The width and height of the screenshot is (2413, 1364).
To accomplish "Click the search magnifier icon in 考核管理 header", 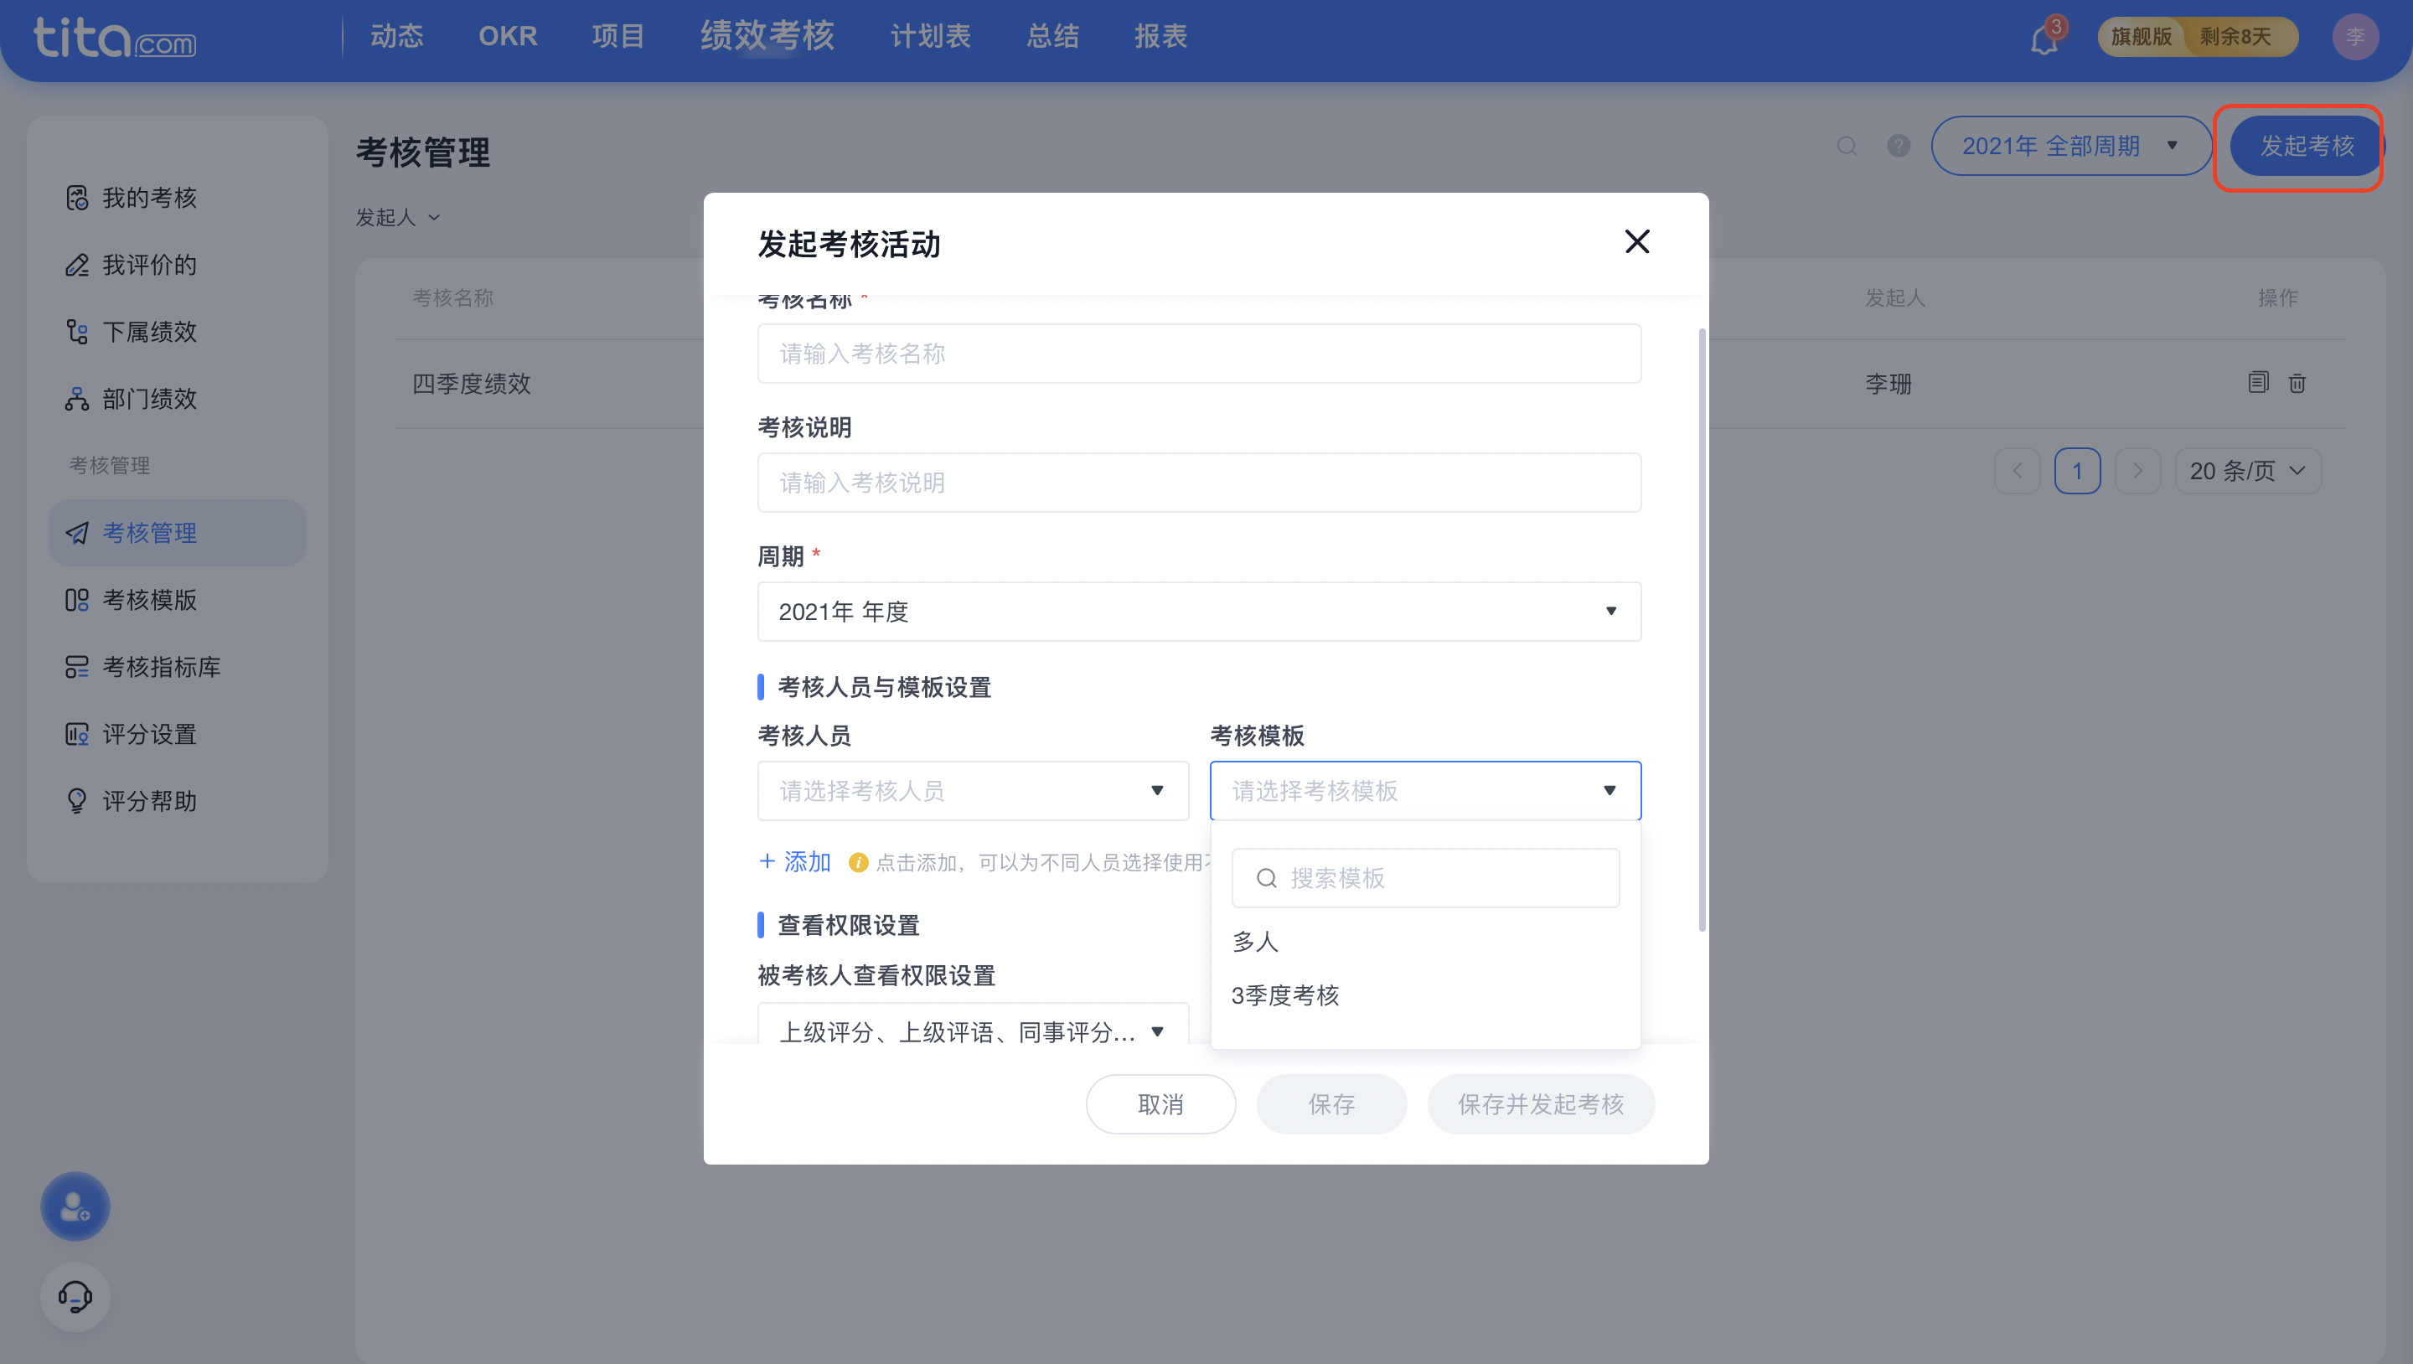I will tap(1847, 146).
